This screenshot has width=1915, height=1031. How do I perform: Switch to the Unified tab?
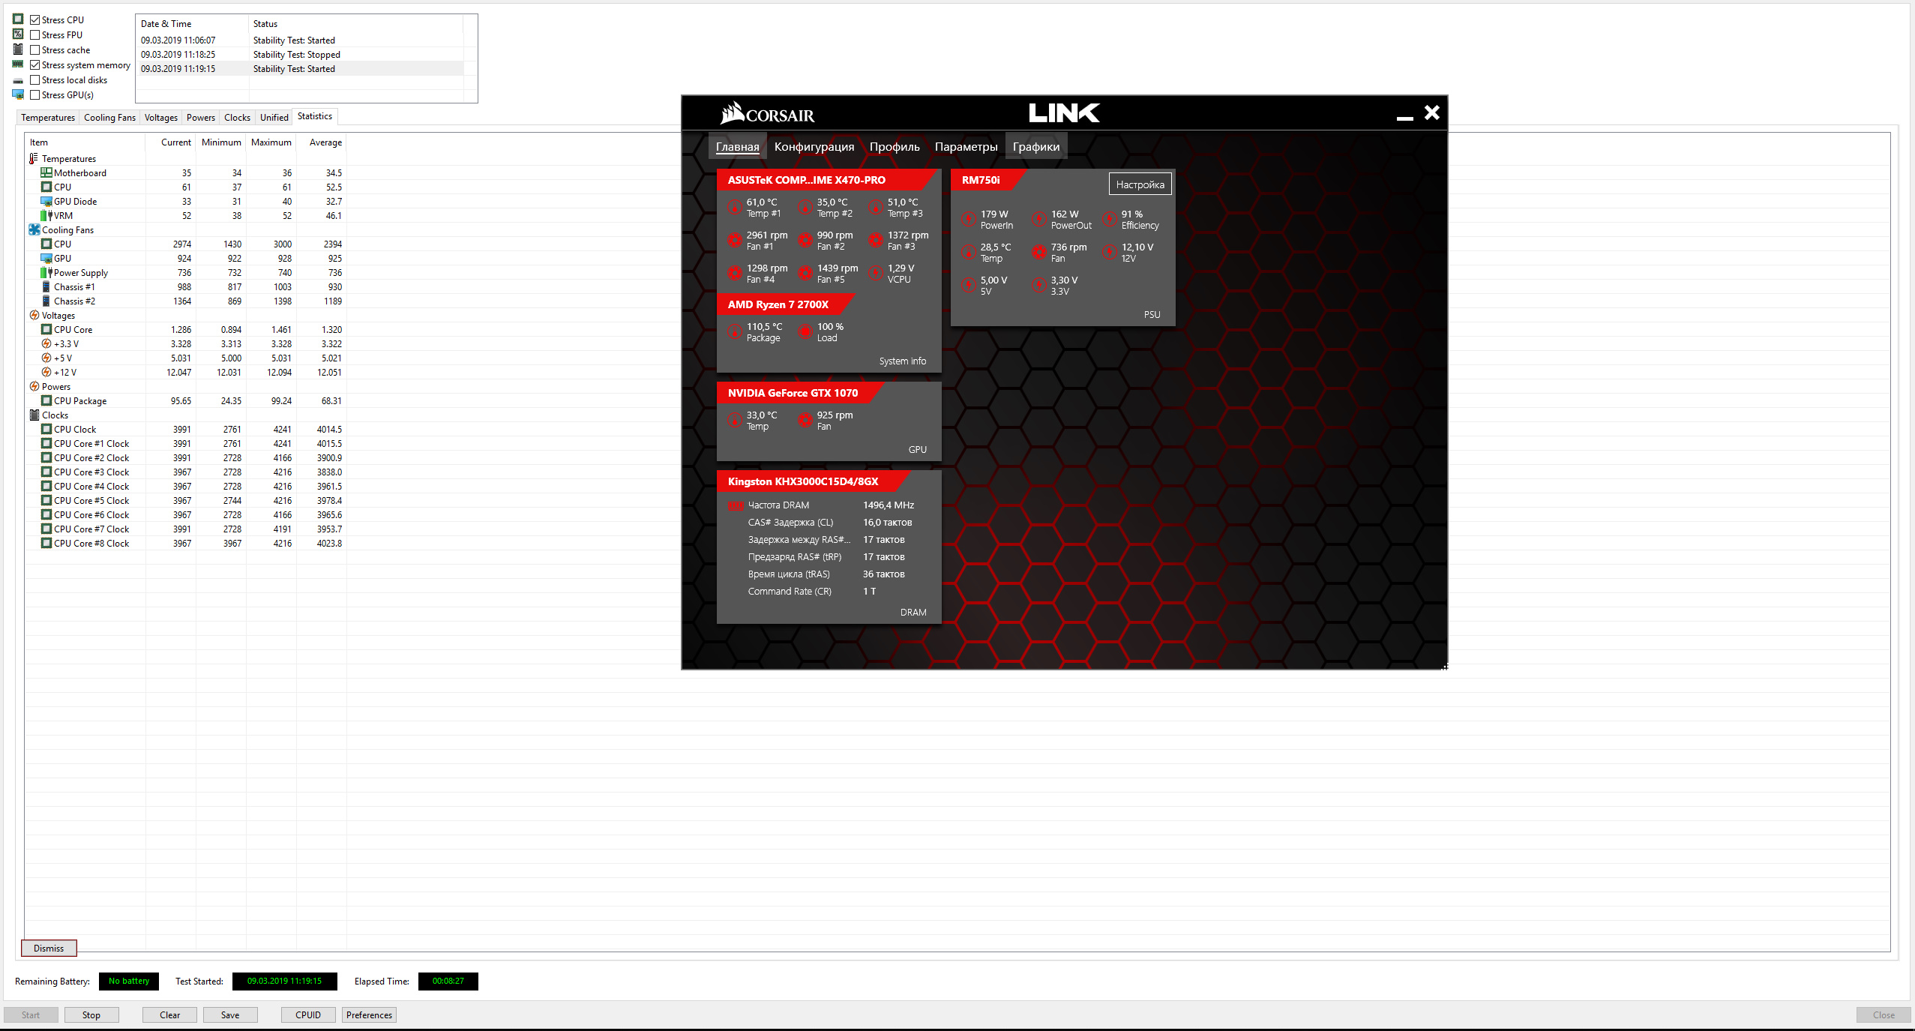coord(274,118)
